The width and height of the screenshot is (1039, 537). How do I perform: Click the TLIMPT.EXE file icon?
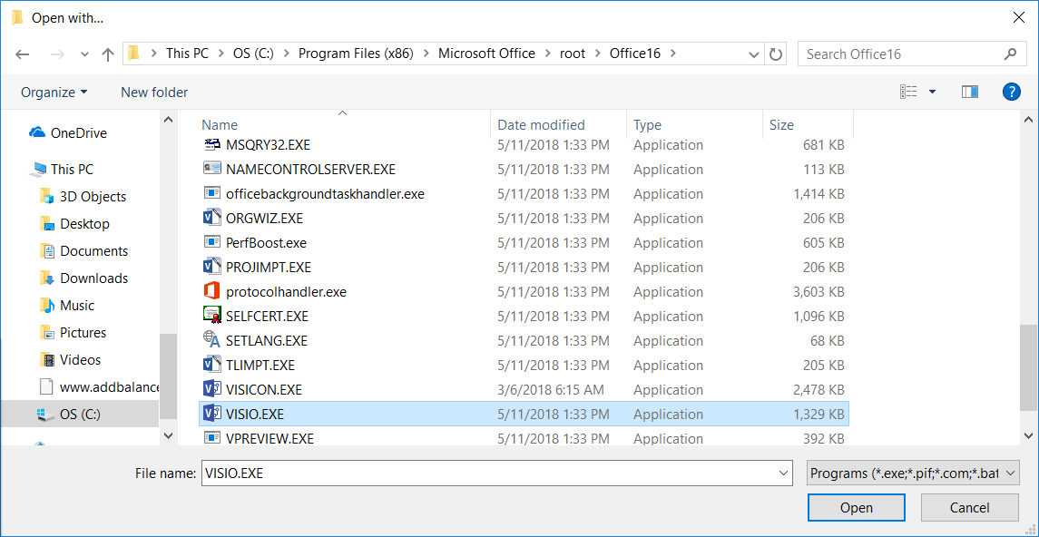(x=211, y=365)
